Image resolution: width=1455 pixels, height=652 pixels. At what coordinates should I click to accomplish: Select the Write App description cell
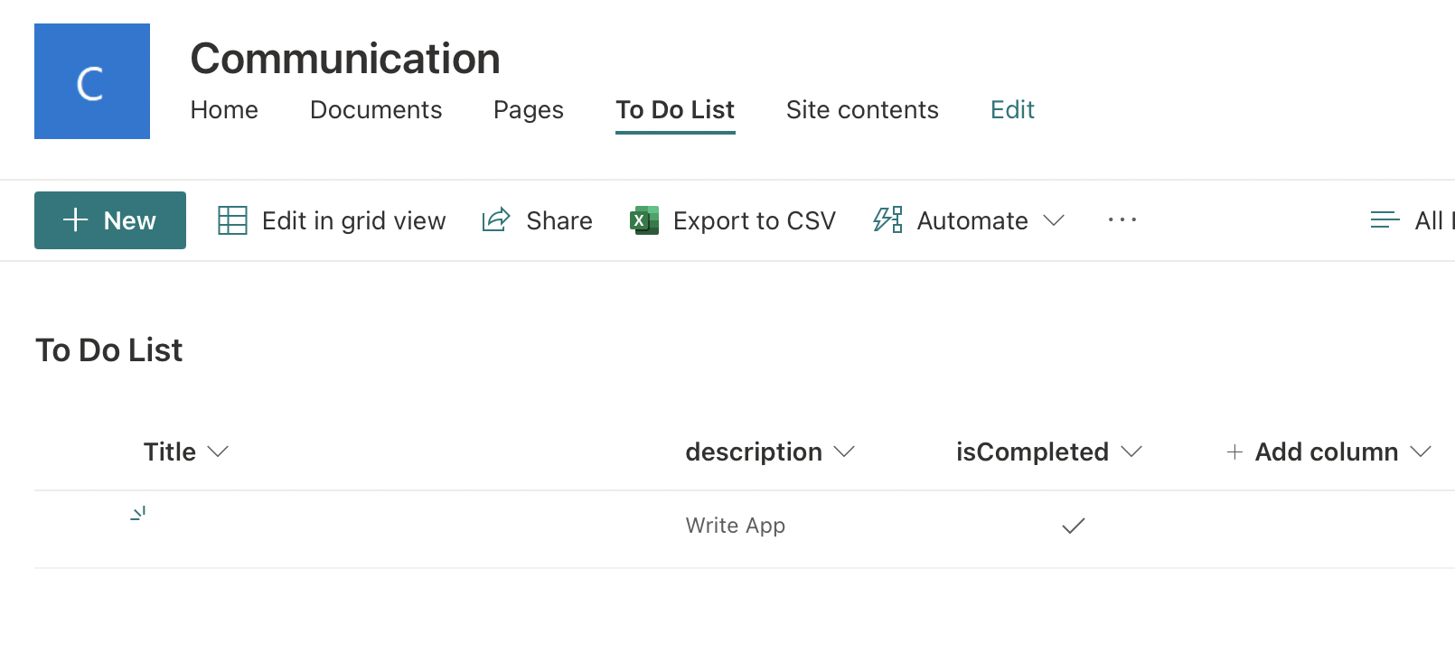tap(736, 526)
